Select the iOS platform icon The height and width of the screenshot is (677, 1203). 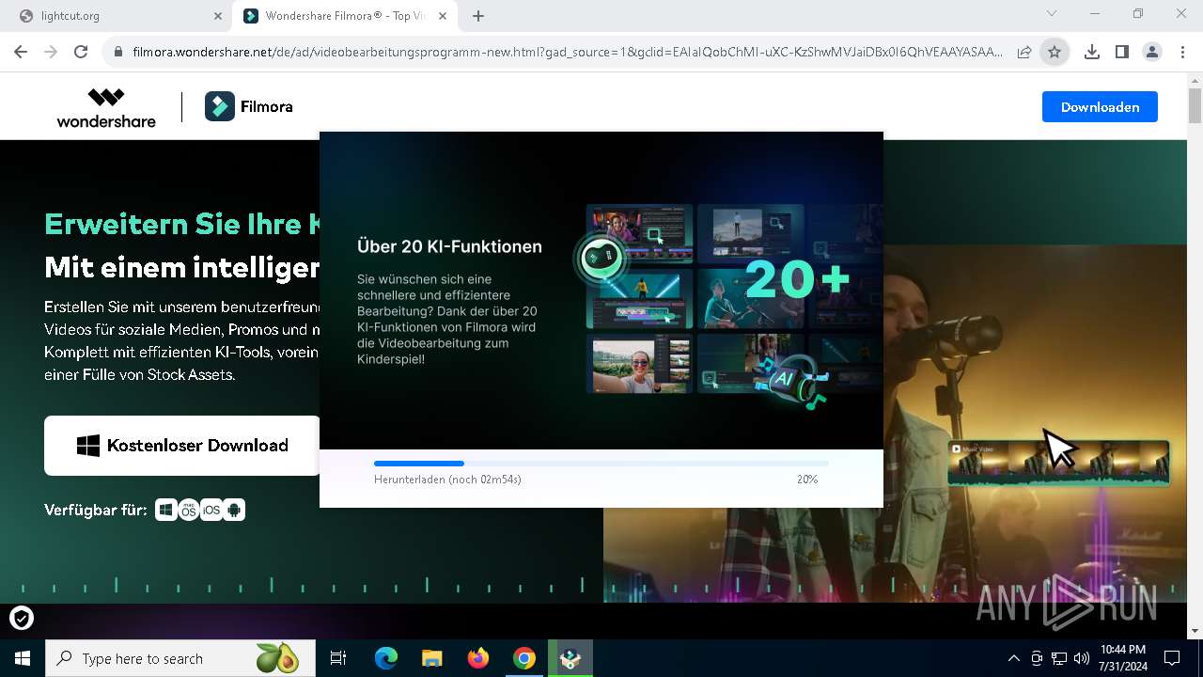click(x=211, y=510)
